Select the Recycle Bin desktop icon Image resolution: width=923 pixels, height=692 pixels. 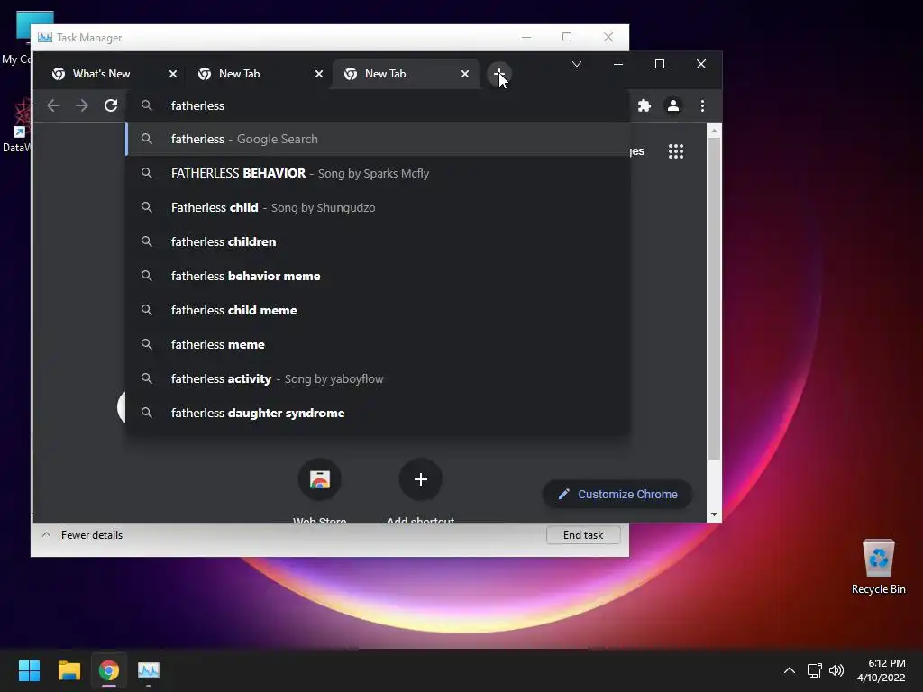[878, 568]
